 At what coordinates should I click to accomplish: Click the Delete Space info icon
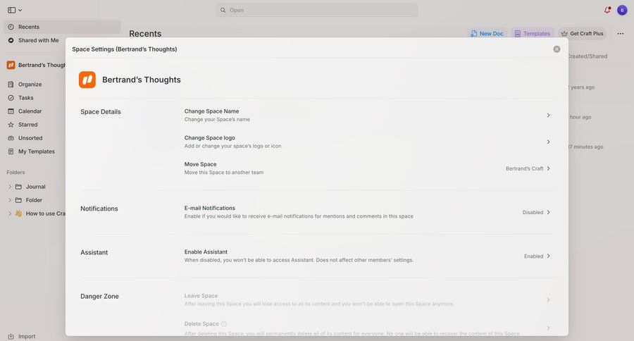tap(224, 323)
